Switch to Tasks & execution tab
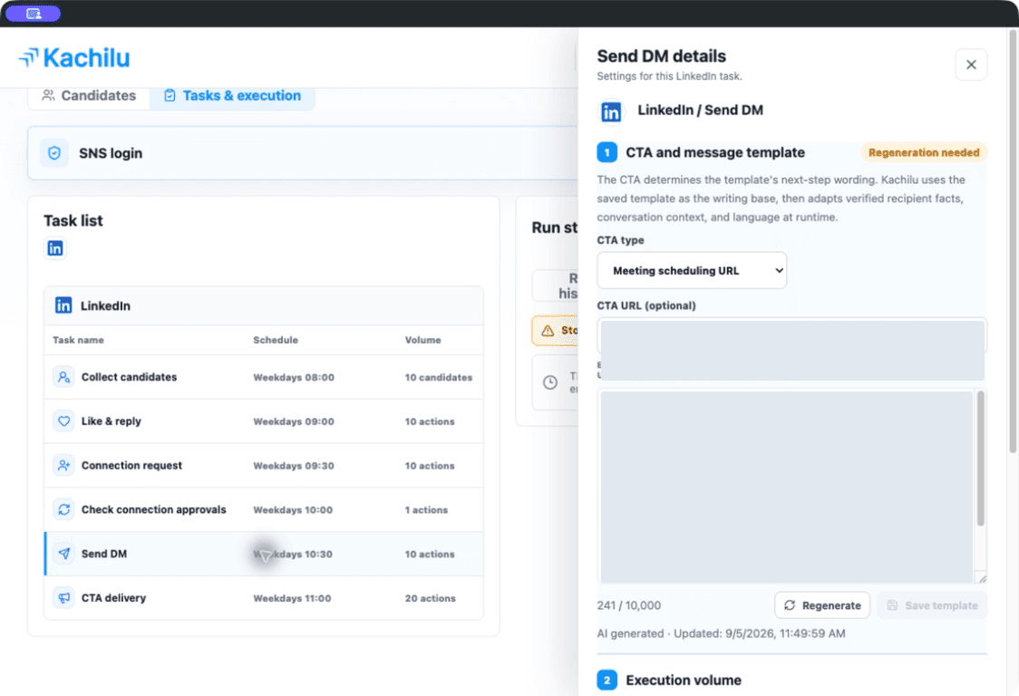Viewport: 1019px width, 696px height. [x=233, y=95]
